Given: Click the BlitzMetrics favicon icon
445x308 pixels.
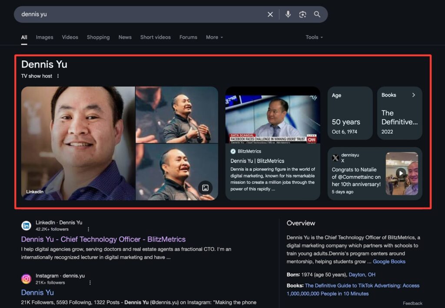Looking at the screenshot, I should [233, 151].
